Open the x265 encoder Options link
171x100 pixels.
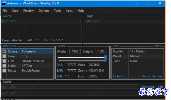pyautogui.click(x=118, y=76)
